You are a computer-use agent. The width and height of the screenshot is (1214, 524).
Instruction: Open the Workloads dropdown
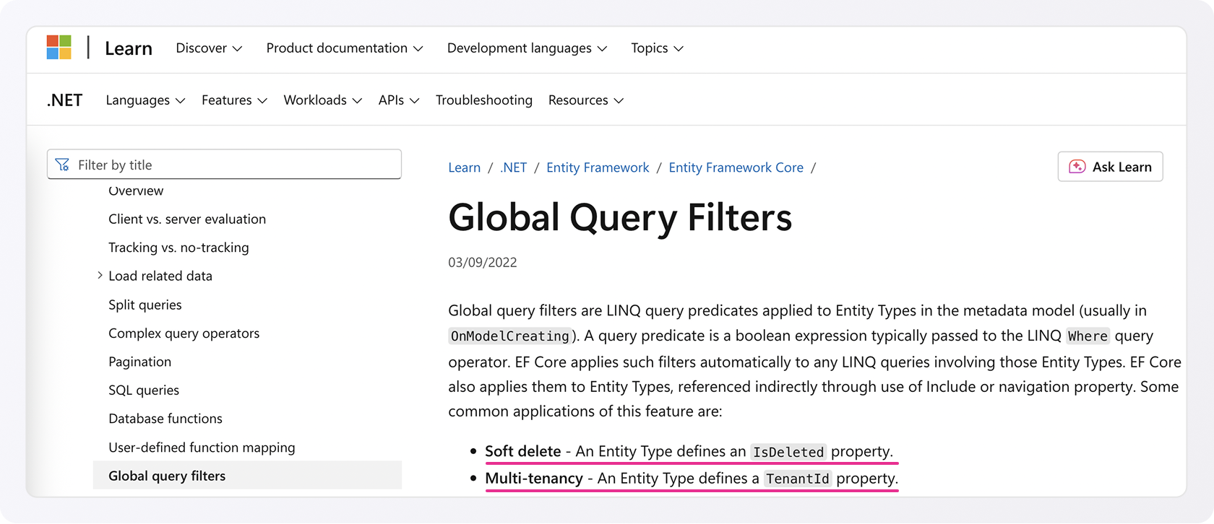[x=322, y=100]
